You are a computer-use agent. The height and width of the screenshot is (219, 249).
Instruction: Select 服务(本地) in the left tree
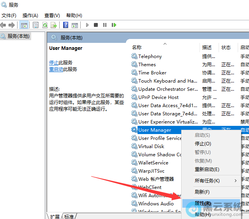click(x=18, y=36)
